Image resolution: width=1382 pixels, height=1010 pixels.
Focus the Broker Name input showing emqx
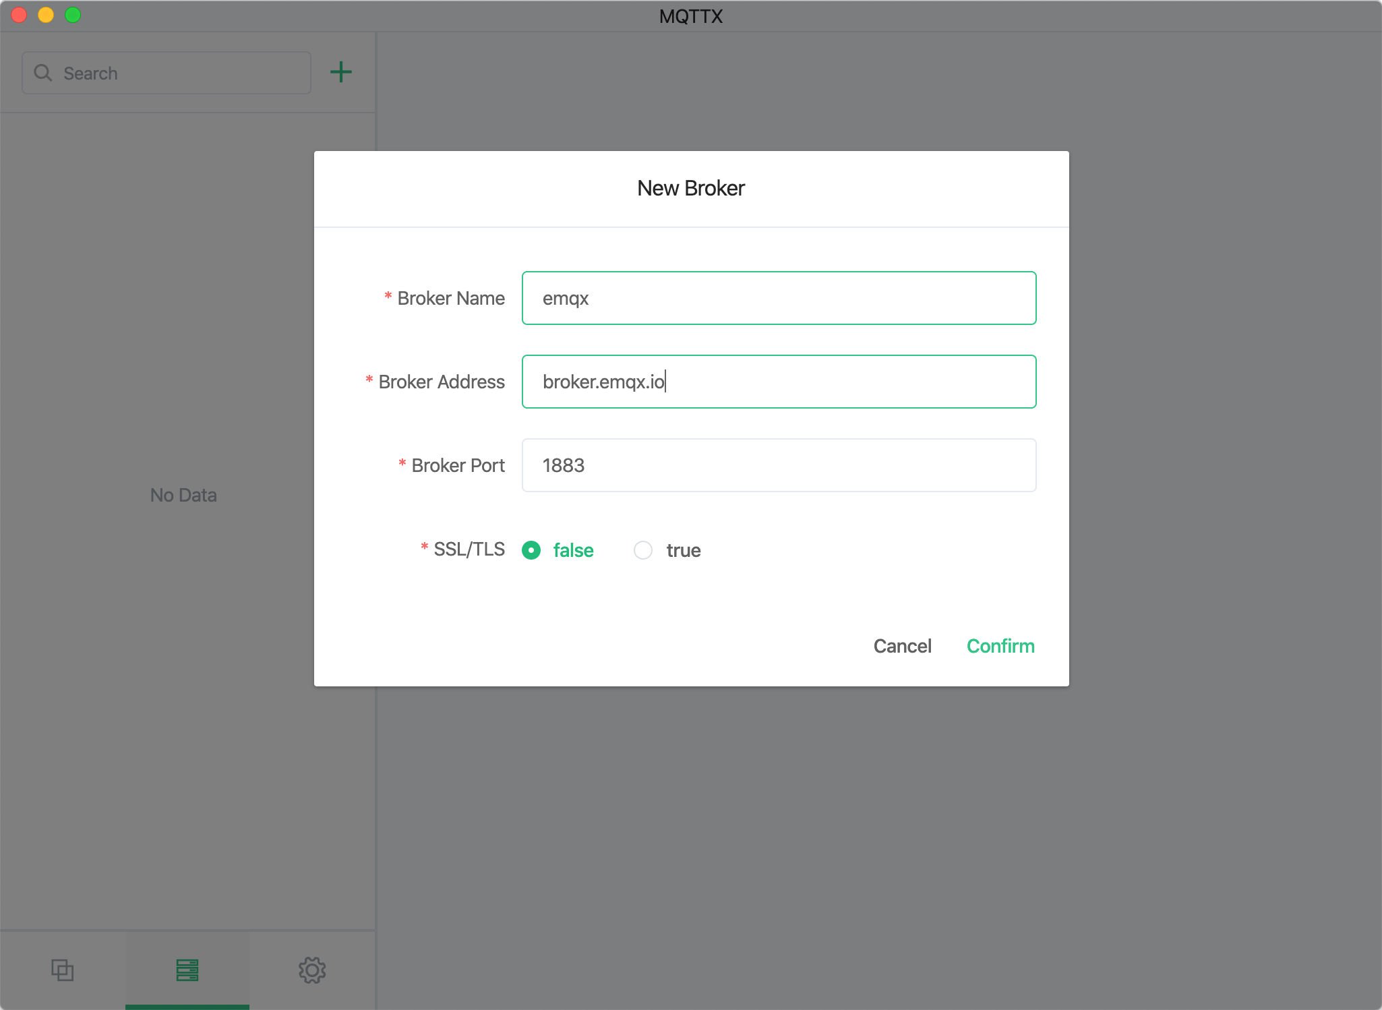(778, 297)
